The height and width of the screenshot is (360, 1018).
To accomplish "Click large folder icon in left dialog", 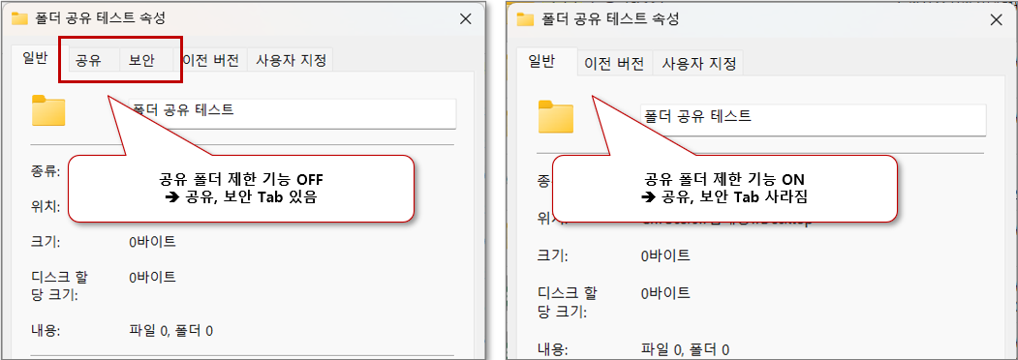I will click(48, 110).
